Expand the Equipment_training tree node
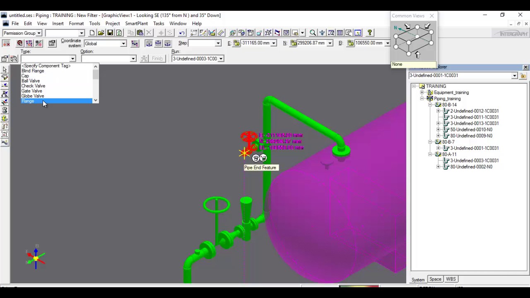This screenshot has height=298, width=530. (422, 92)
